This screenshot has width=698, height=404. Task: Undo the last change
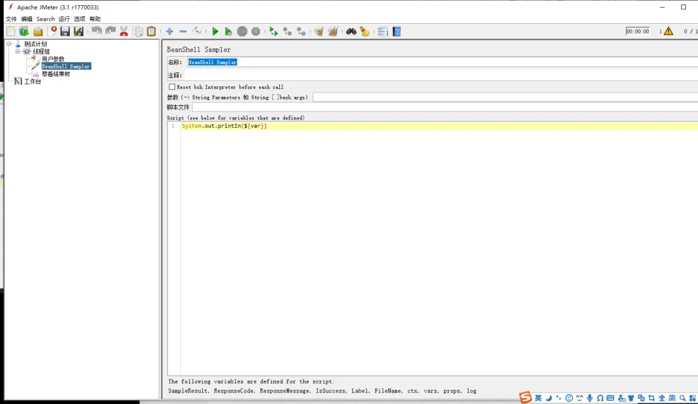coord(96,31)
